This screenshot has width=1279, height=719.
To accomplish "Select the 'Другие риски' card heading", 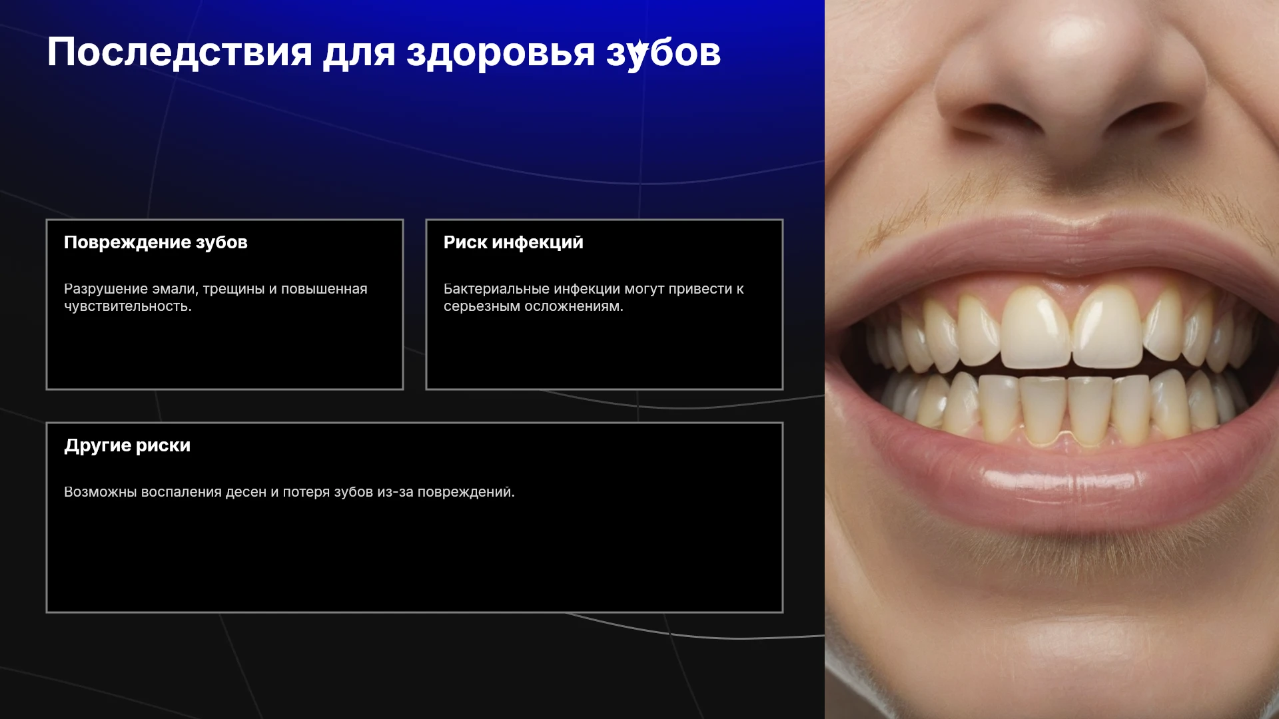I will 127,445.
